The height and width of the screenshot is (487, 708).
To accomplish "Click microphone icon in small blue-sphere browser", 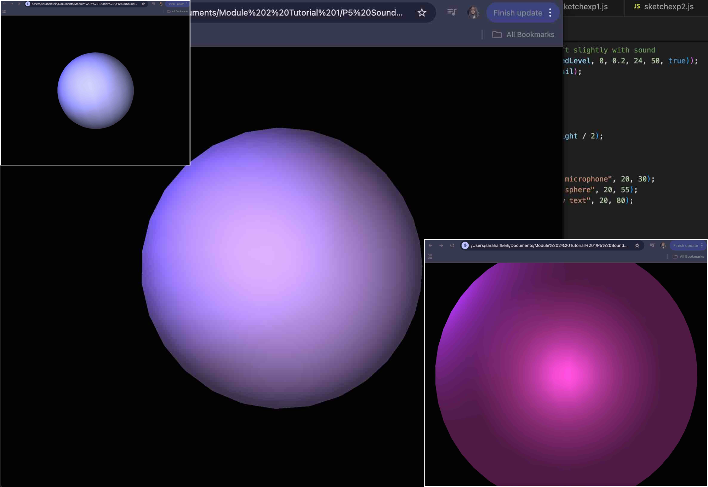I will click(28, 4).
